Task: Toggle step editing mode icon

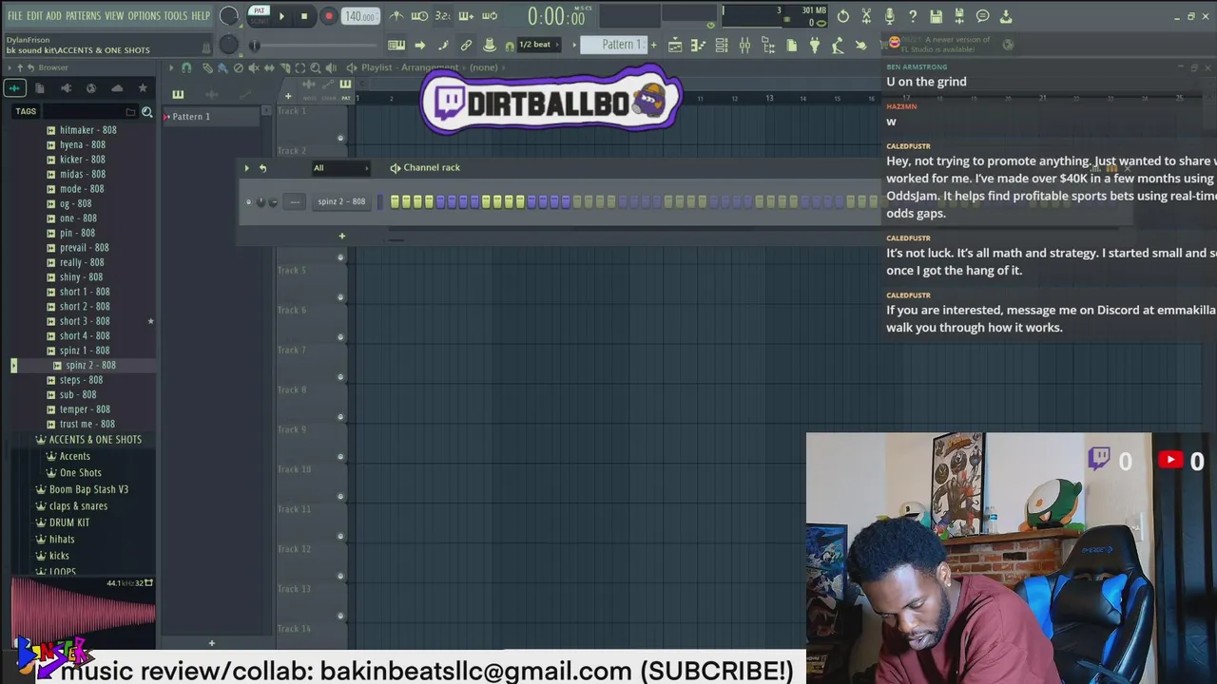Action: tap(443, 45)
